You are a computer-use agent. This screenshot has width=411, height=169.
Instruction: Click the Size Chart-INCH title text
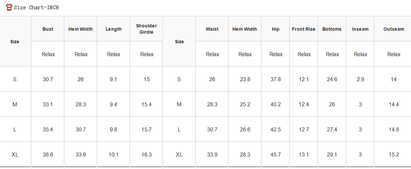pyautogui.click(x=36, y=8)
